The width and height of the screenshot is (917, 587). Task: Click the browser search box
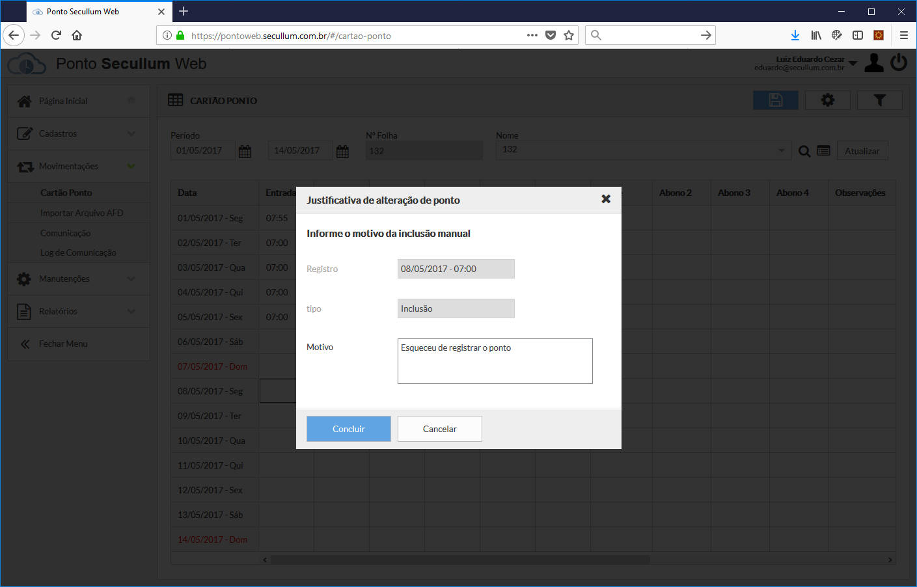[x=650, y=35]
